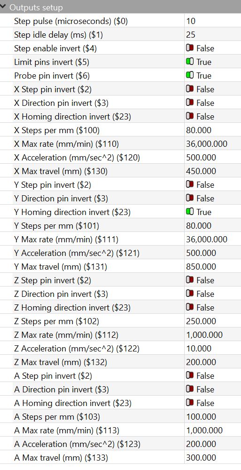Toggle Step enable invert ($4) switch
The height and width of the screenshot is (470, 241).
(190, 48)
